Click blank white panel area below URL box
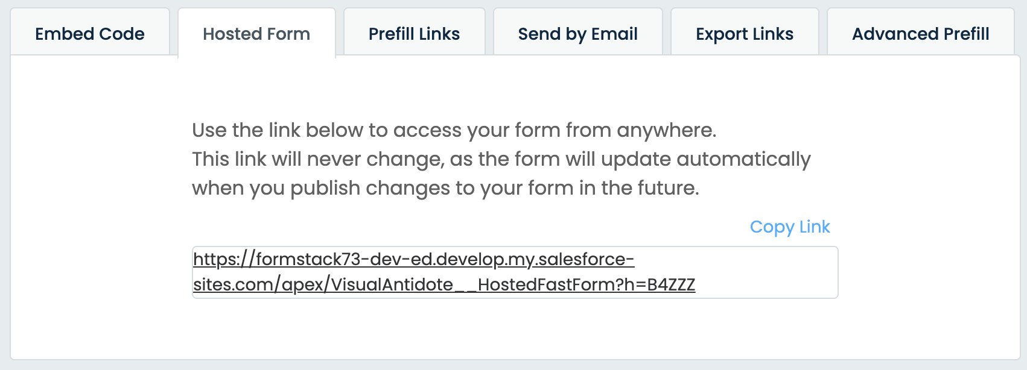Screen dimensions: 1027x370 pos(514,330)
